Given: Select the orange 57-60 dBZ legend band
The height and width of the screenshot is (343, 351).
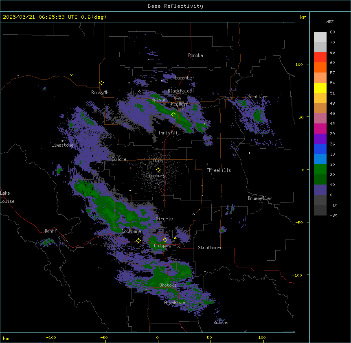Looking at the screenshot, I should click(320, 67).
